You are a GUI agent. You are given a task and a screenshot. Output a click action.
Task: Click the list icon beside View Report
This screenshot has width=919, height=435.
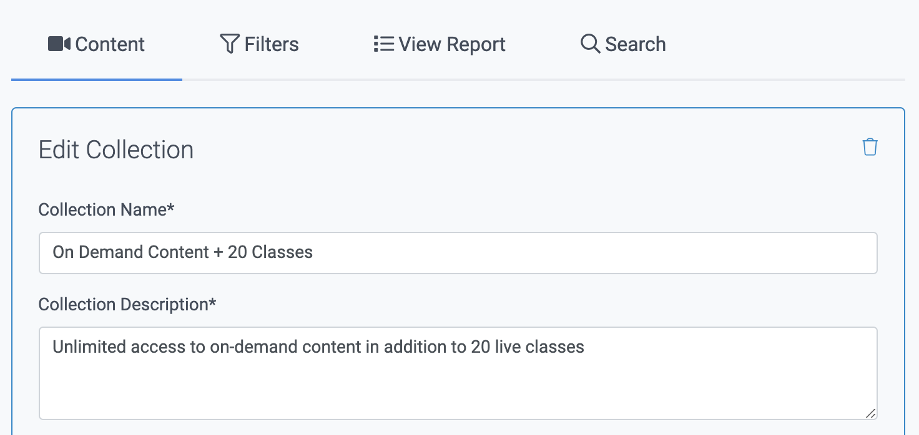tap(382, 44)
